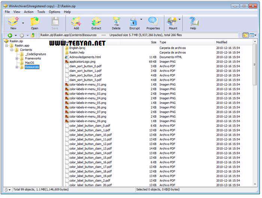Open the Action menu
The image size is (262, 198).
(28, 12)
